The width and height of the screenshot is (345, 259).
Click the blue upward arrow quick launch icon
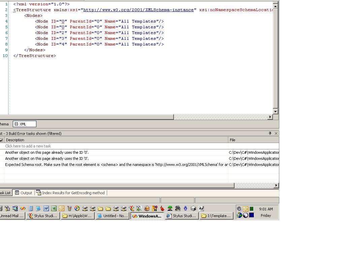click(185, 208)
